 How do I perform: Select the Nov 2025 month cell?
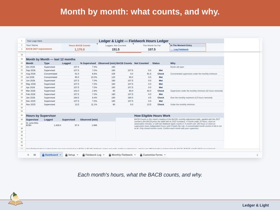31,105
